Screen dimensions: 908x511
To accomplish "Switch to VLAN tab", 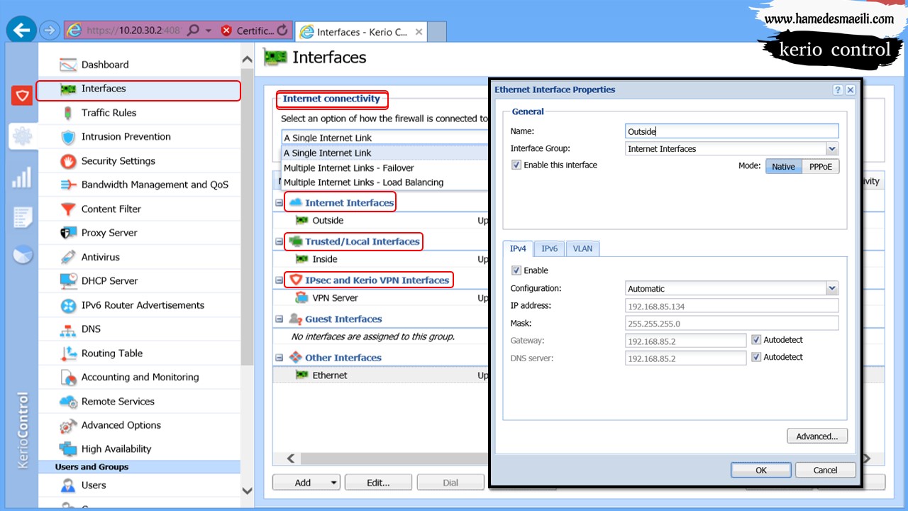I will (582, 248).
